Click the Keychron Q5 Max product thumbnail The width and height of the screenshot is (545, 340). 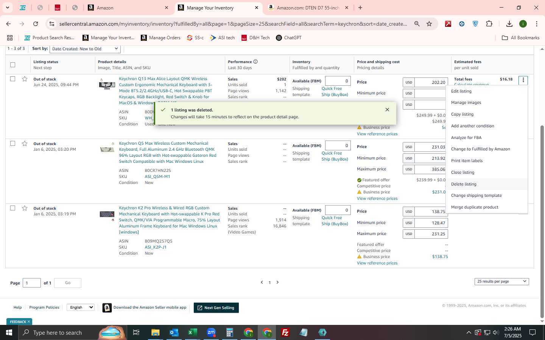pos(107,149)
